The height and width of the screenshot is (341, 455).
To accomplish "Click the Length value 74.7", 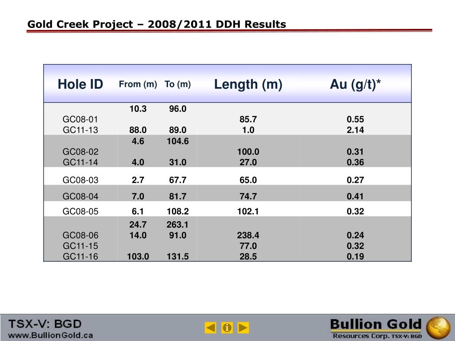I will pyautogui.click(x=248, y=196).
